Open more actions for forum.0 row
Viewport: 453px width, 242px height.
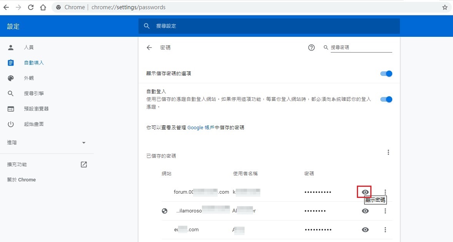tap(385, 192)
